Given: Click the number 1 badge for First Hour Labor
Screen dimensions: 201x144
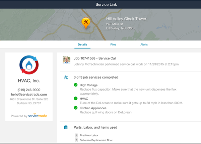Looking at the screenshot, I should [76, 135].
